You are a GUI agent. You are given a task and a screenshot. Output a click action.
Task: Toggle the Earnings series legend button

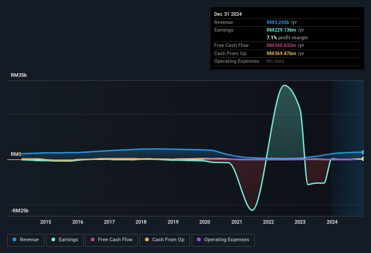coord(65,240)
